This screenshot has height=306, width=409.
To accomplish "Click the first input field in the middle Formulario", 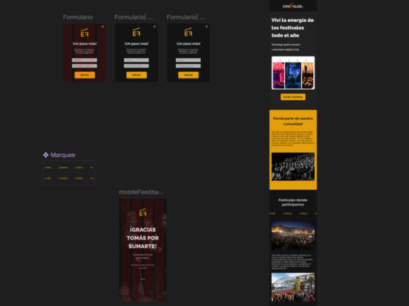I will click(137, 60).
